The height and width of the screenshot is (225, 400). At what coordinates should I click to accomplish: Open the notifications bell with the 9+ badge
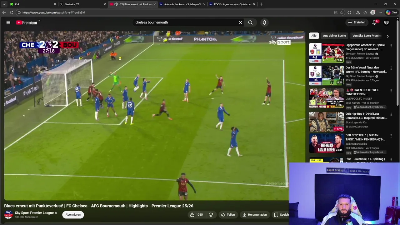[x=374, y=22]
